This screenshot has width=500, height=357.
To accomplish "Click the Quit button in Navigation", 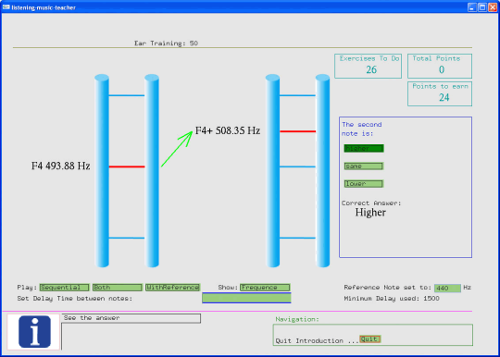I will click(369, 339).
